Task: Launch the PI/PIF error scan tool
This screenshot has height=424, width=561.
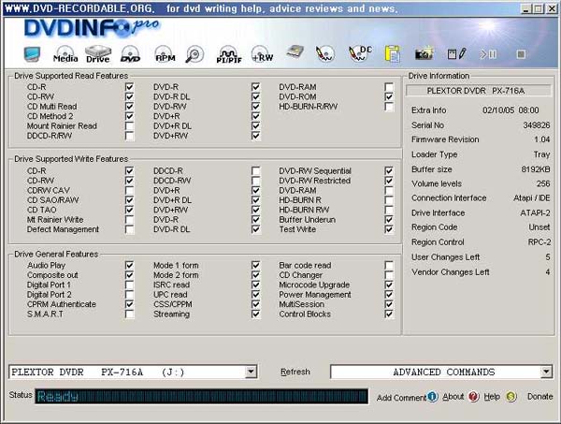Action: 229,54
